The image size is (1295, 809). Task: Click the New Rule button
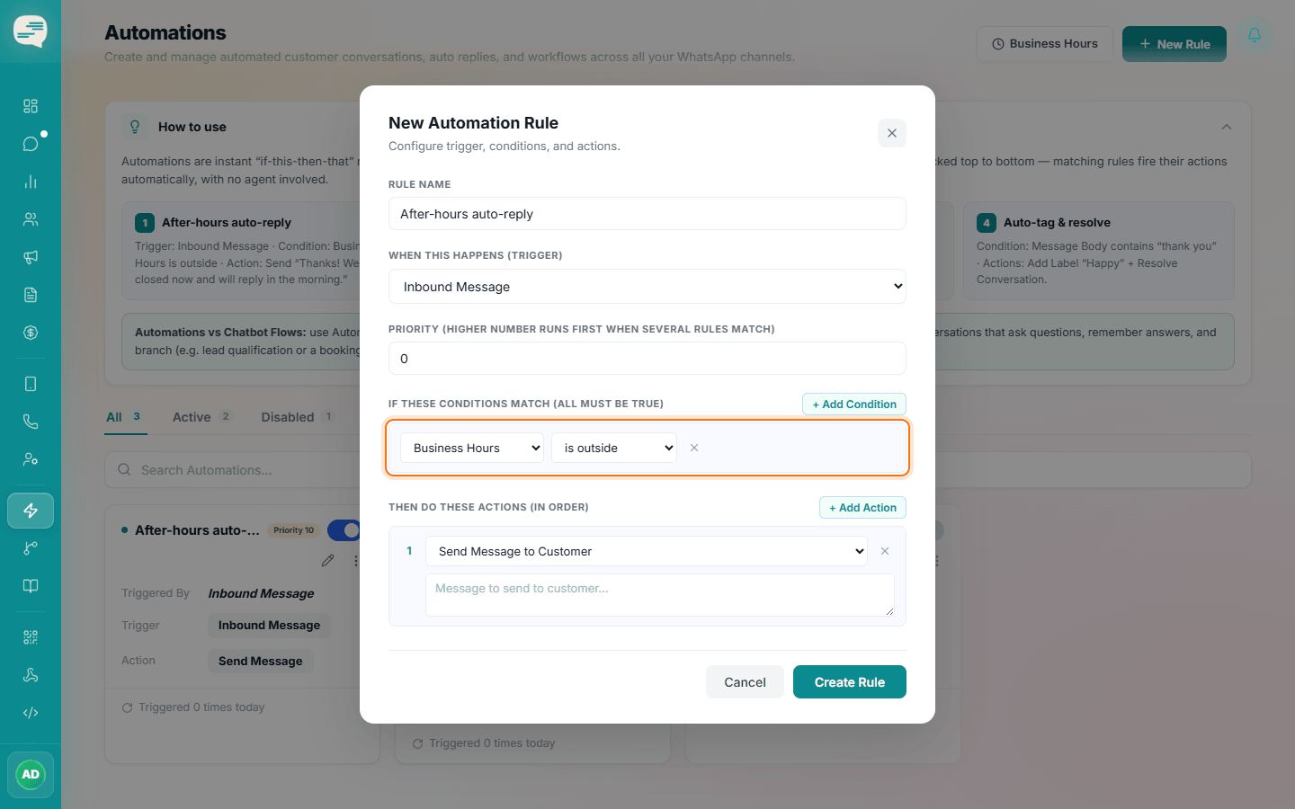1174,44
